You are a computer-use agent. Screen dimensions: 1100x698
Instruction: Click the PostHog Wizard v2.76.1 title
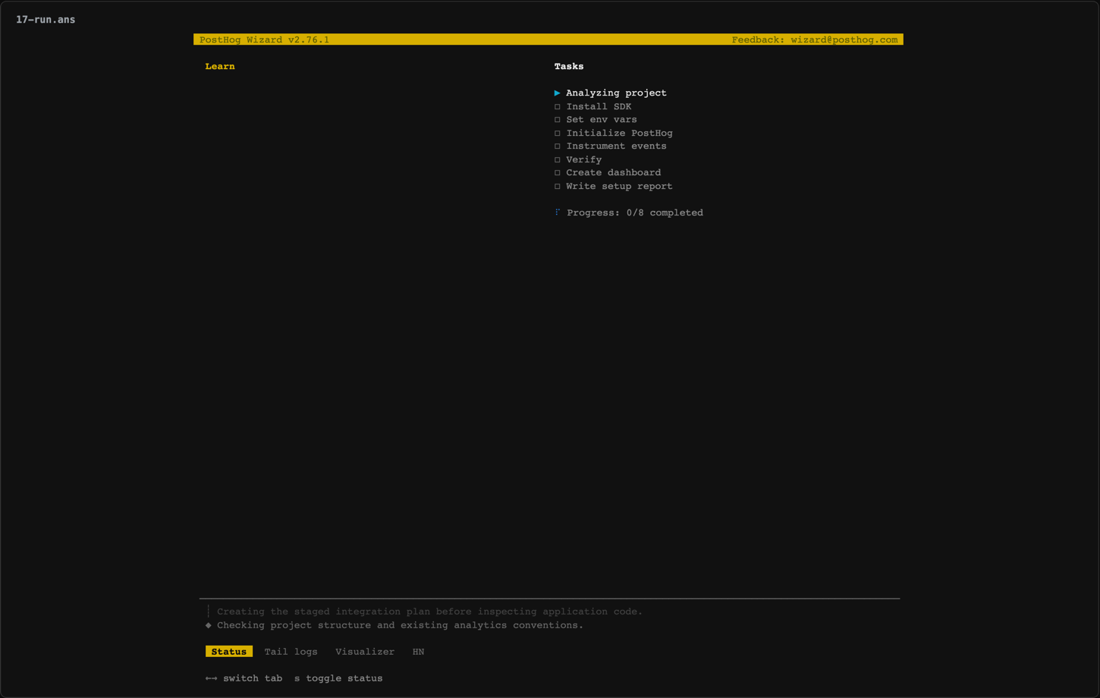[x=265, y=39]
